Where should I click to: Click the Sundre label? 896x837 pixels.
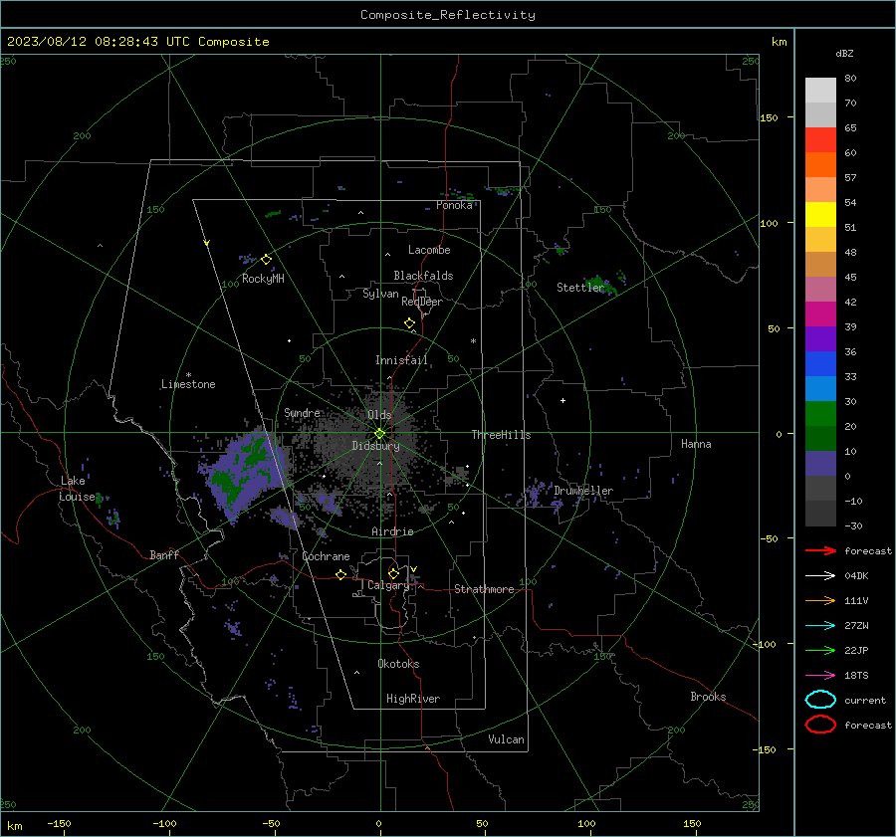point(302,412)
